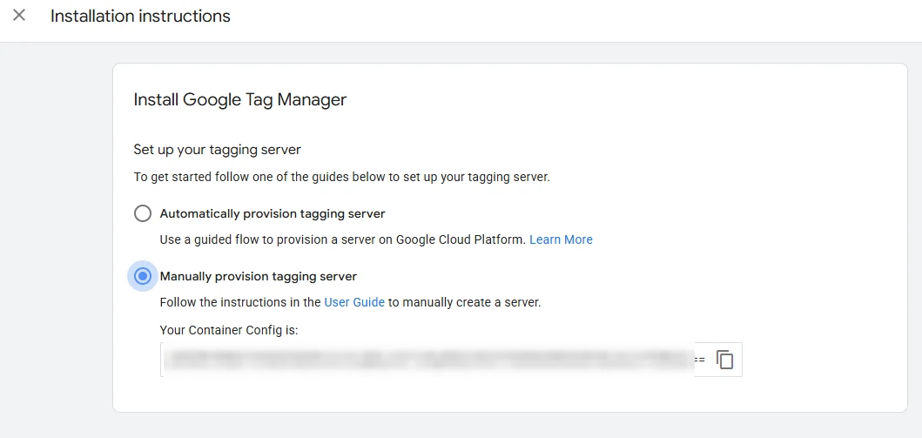This screenshot has width=922, height=438.
Task: Select Automatically provision tagging server option
Action: point(142,213)
